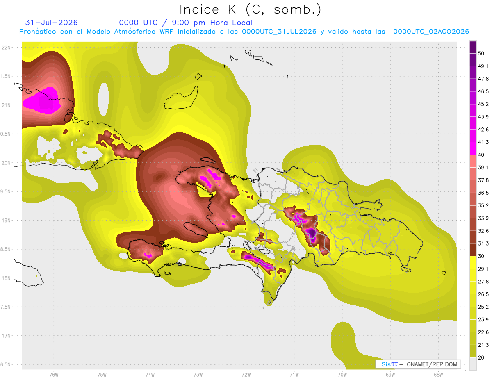492x380 pixels.
Task: Click the "20" colorbar label
Action: pyautogui.click(x=481, y=357)
